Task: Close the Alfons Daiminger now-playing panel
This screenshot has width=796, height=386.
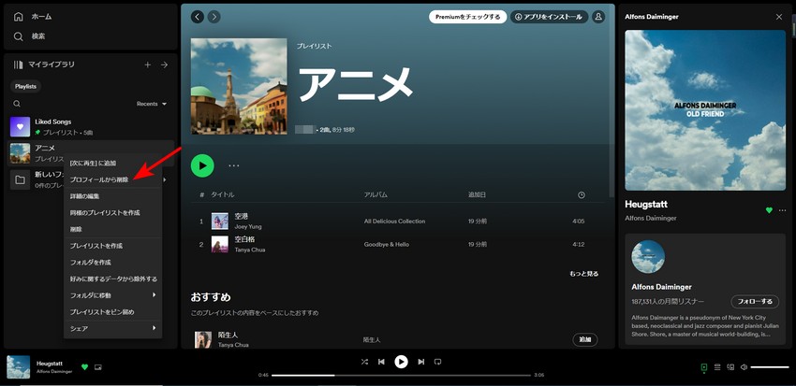Action: coord(779,17)
